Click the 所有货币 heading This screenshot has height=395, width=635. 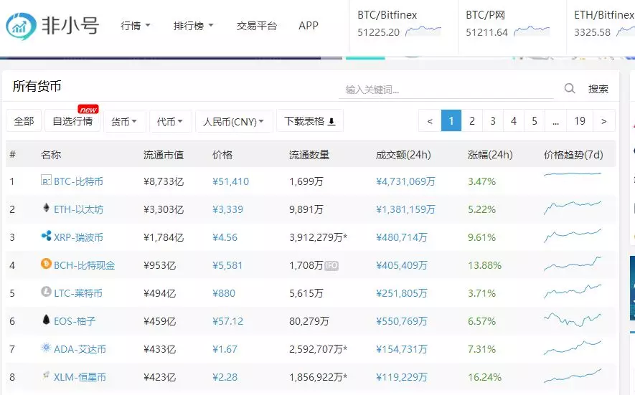coord(37,86)
